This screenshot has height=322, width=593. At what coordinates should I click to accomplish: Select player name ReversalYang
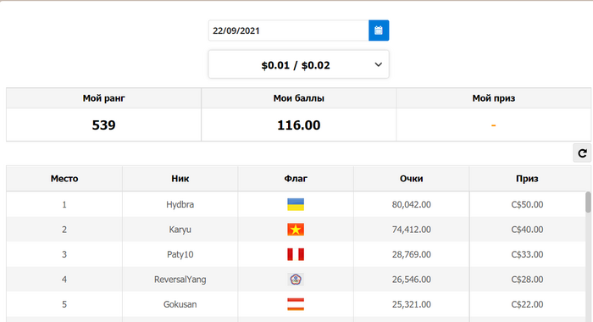pyautogui.click(x=180, y=280)
